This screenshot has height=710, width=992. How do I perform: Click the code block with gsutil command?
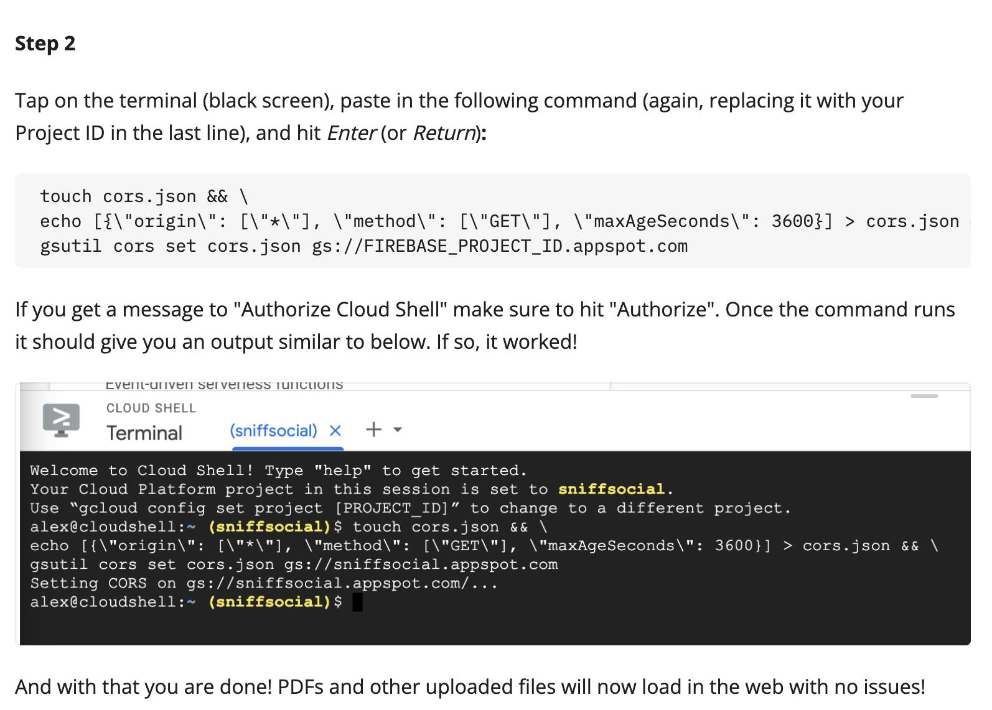[x=493, y=221]
